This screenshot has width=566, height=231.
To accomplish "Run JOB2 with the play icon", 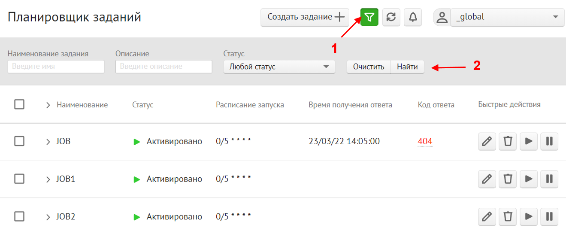I will point(529,216).
